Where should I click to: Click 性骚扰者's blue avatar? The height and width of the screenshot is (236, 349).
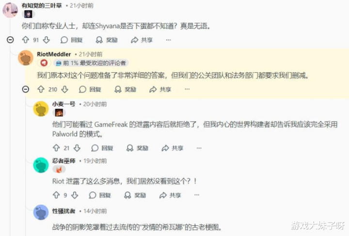41,212
